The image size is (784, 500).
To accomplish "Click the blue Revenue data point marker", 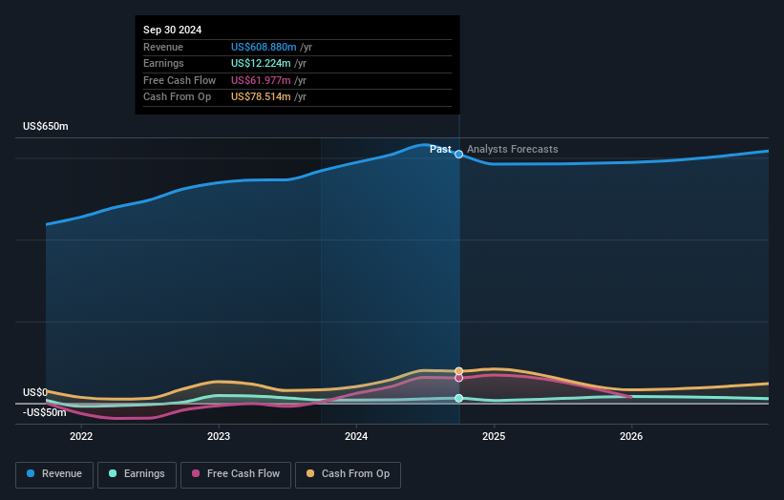I will (x=458, y=155).
